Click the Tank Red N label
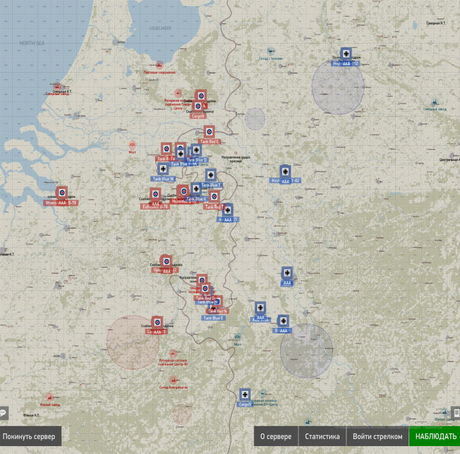The height and width of the screenshot is (454, 460). (217, 311)
